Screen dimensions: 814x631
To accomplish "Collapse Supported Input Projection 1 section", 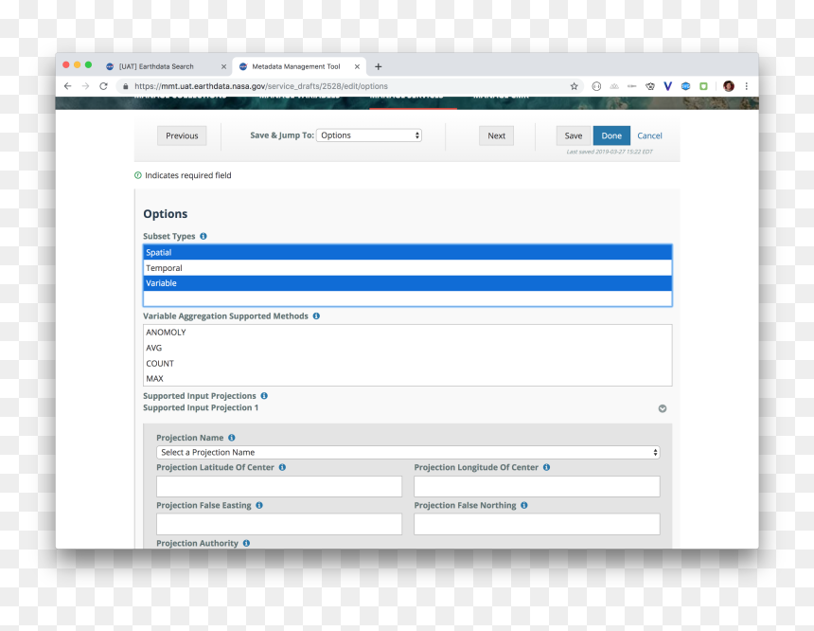I will pyautogui.click(x=663, y=408).
